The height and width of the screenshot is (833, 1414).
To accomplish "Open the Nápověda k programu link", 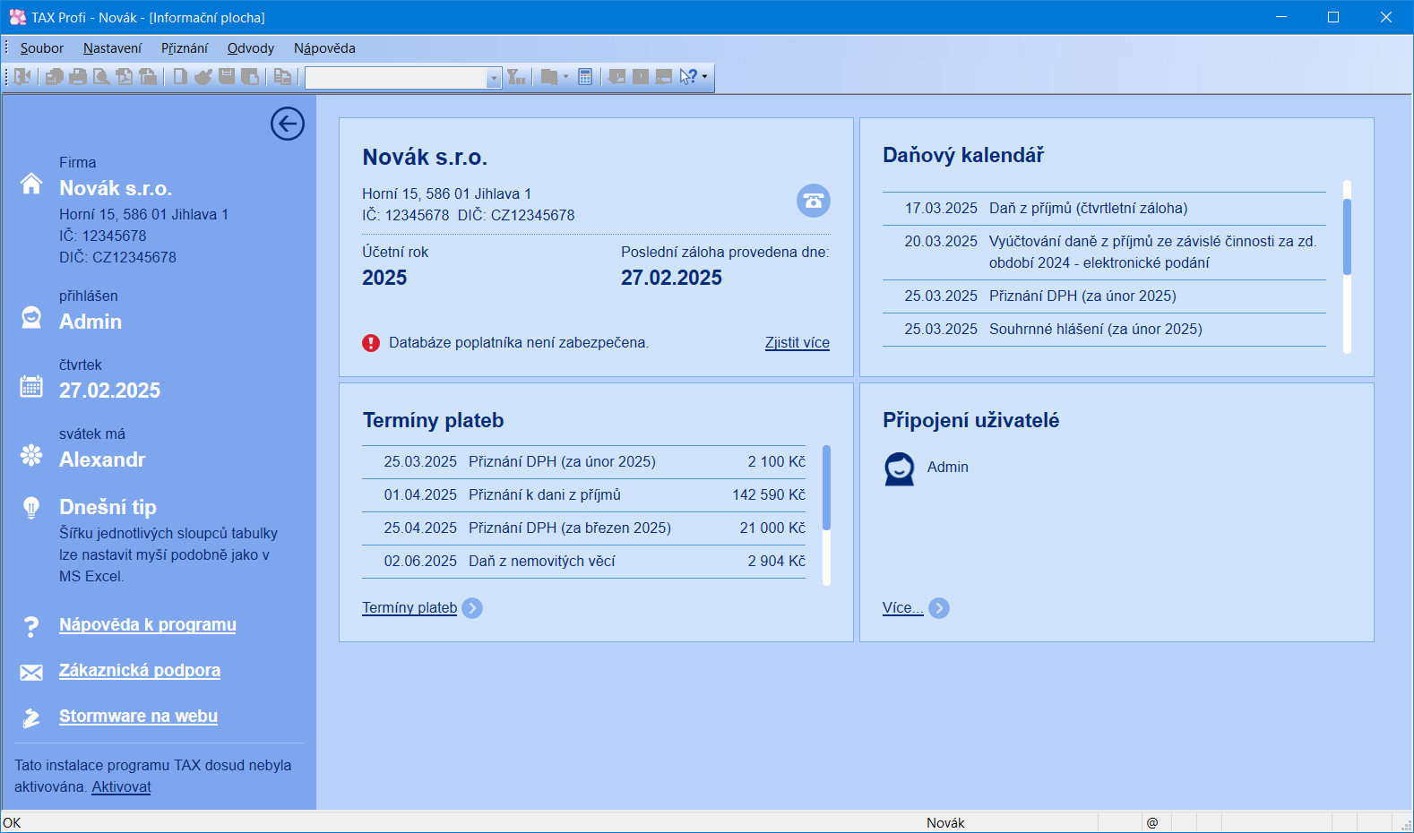I will point(148,625).
